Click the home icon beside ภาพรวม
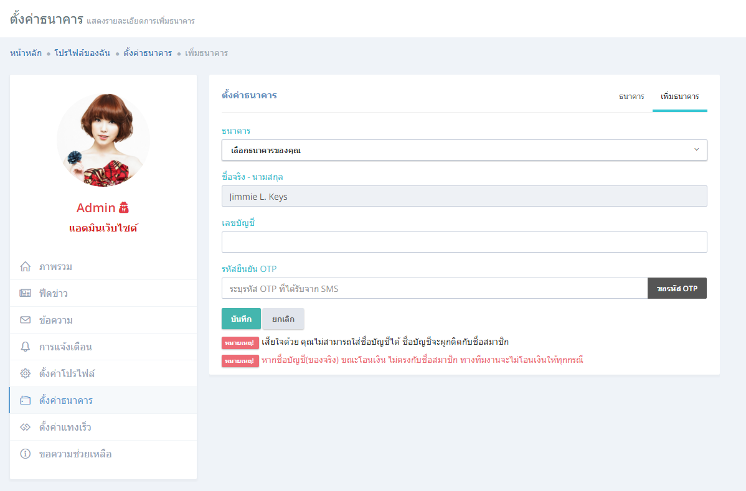 pos(26,267)
